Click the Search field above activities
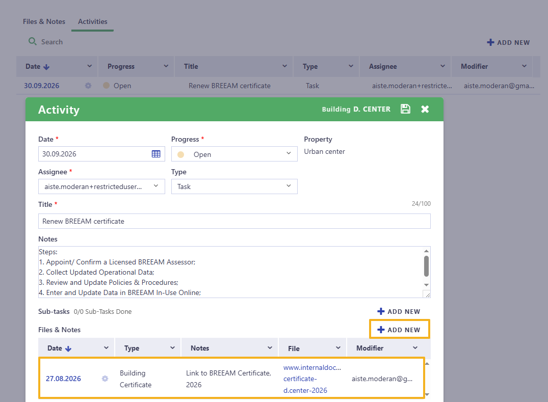Viewport: 548px width, 402px height. click(x=51, y=42)
